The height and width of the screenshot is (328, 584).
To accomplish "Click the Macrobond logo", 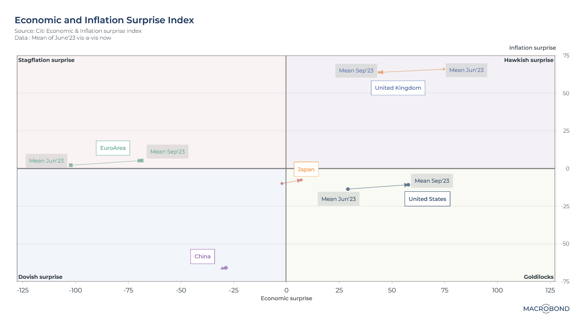I will coord(546,309).
